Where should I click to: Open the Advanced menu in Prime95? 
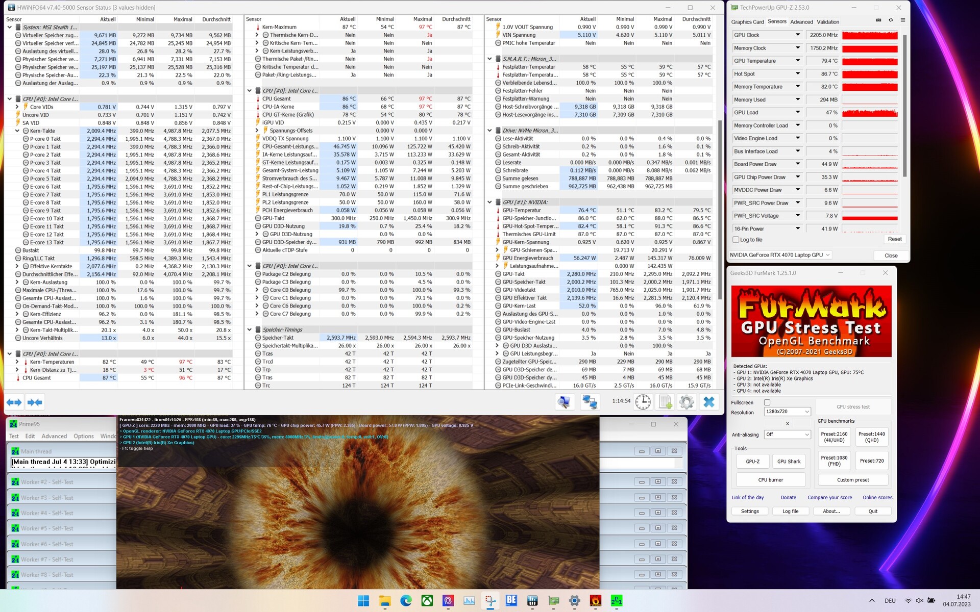click(54, 436)
